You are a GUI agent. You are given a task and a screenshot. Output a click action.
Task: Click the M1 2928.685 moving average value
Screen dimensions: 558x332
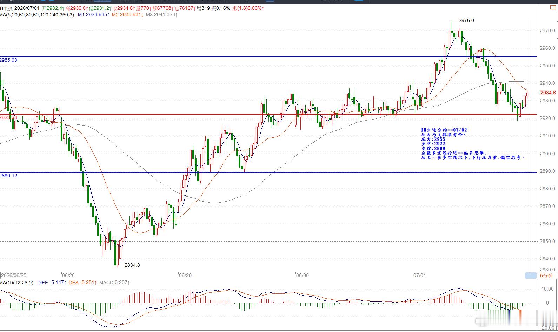pos(94,15)
